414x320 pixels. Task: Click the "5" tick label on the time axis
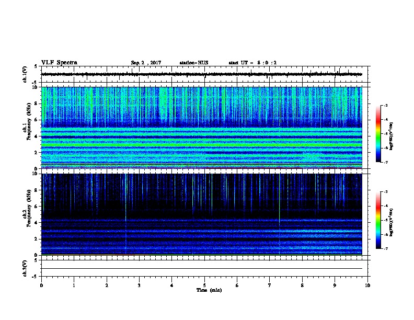(204, 285)
